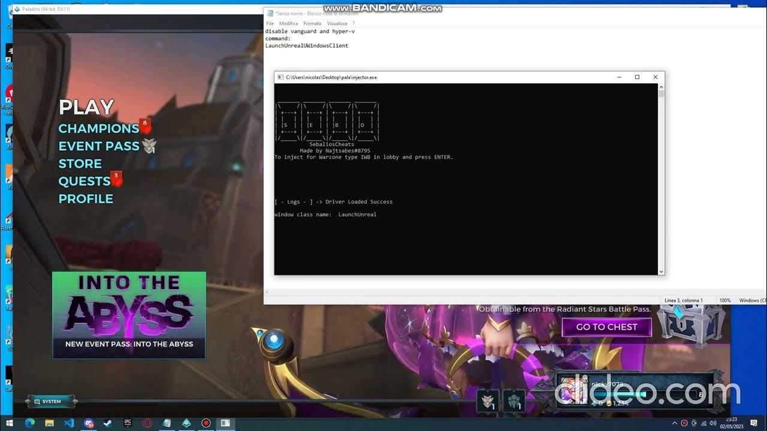Open Discord from the taskbar
This screenshot has width=767, height=431.
(x=89, y=423)
